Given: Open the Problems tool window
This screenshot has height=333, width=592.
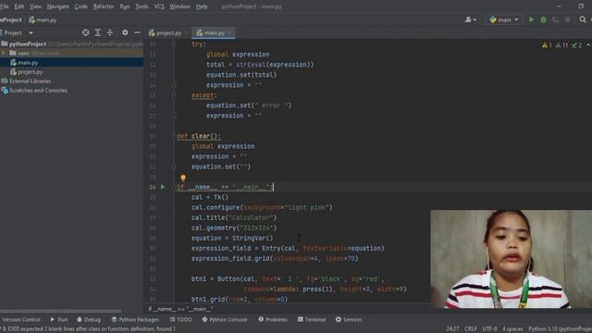Looking at the screenshot, I should (273, 319).
